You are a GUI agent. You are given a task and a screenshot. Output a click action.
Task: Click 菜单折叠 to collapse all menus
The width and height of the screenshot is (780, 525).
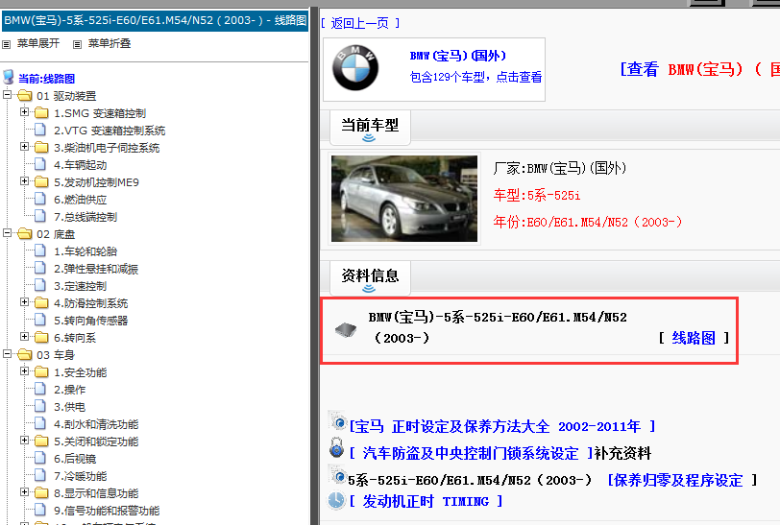[110, 44]
